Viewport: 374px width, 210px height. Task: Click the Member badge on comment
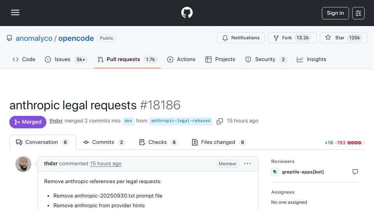pyautogui.click(x=228, y=164)
